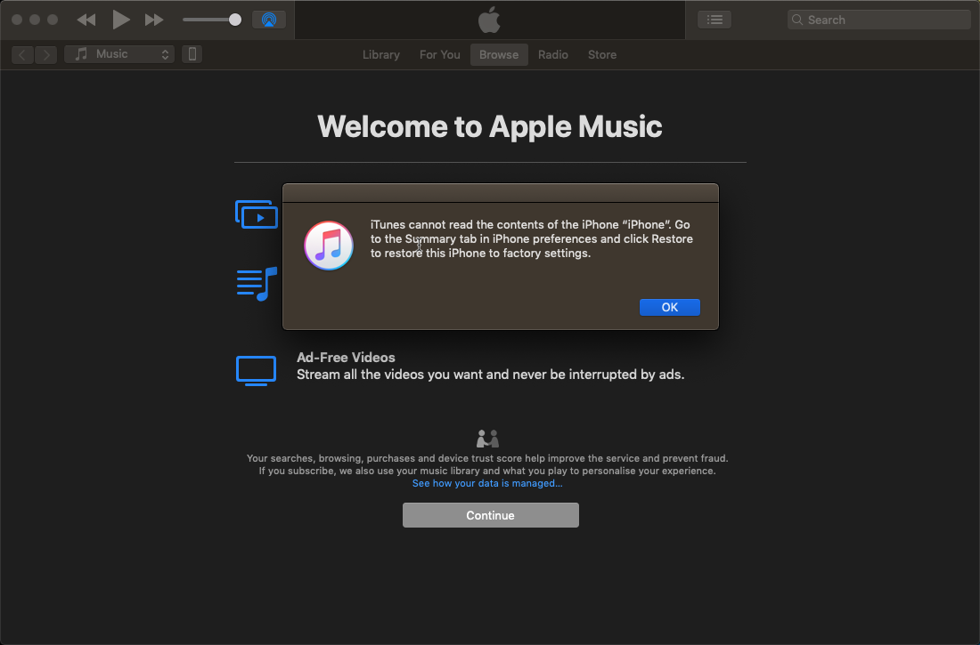Open the Store tab
Screen dimensions: 980x645
[602, 55]
